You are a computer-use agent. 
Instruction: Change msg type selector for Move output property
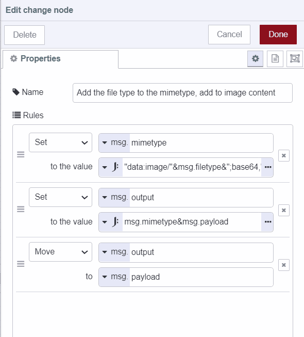114,252
